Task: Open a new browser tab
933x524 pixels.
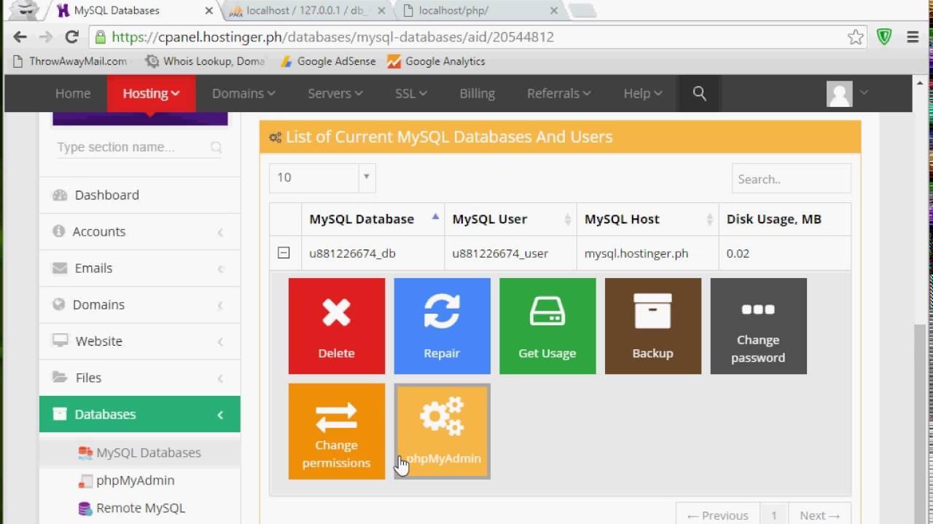Action: [582, 10]
